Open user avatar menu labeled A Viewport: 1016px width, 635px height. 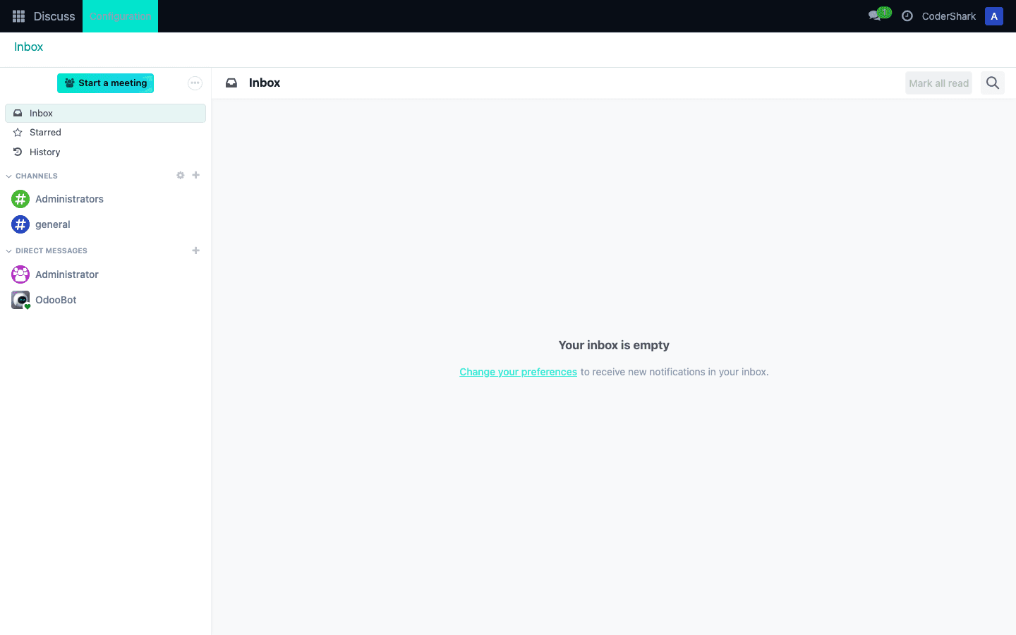(994, 16)
